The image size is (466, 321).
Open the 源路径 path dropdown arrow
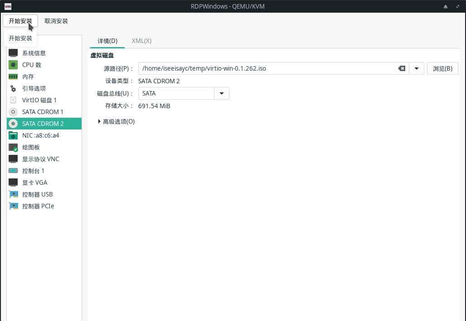[x=416, y=68]
